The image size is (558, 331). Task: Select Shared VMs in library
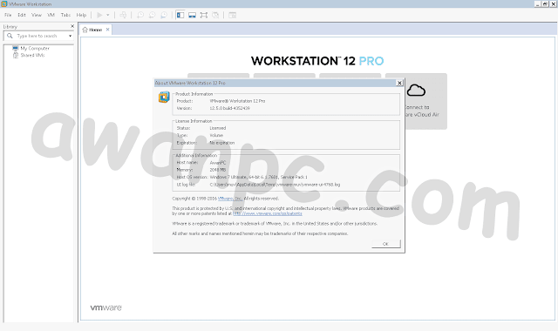coord(32,55)
